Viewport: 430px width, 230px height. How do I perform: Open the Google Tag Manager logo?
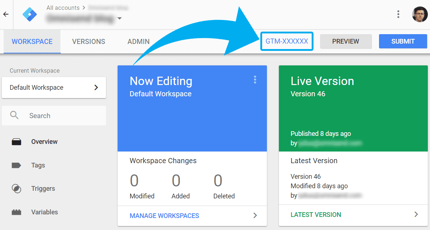(x=29, y=14)
